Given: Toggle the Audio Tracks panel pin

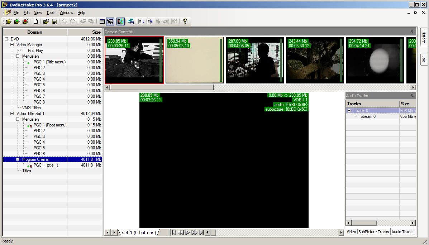Looking at the screenshot, I should (412, 96).
